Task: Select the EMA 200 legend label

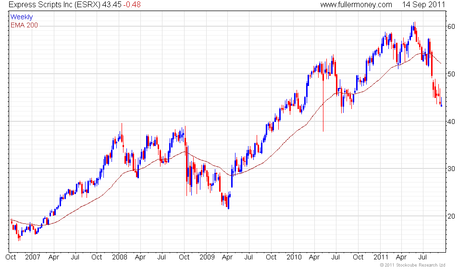Action: pyautogui.click(x=24, y=25)
